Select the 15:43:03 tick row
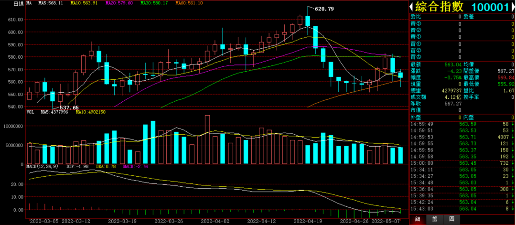 click(462, 209)
